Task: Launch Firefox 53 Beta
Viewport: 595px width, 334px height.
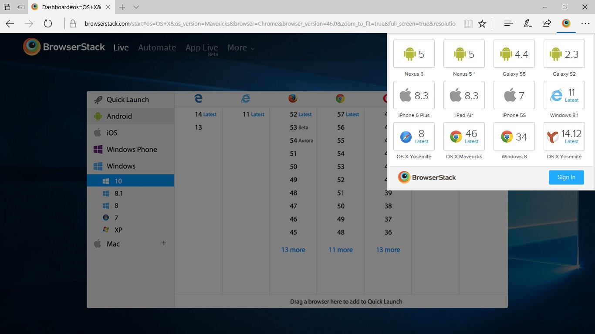Action: click(299, 127)
